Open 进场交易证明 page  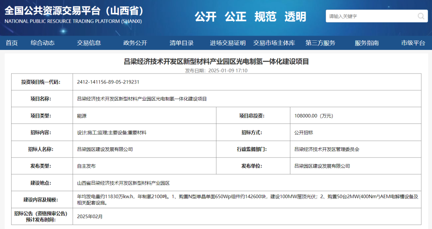(228, 43)
